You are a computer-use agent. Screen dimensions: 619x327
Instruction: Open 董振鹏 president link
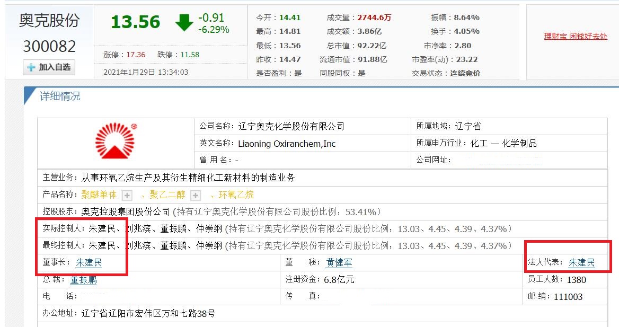point(83,280)
